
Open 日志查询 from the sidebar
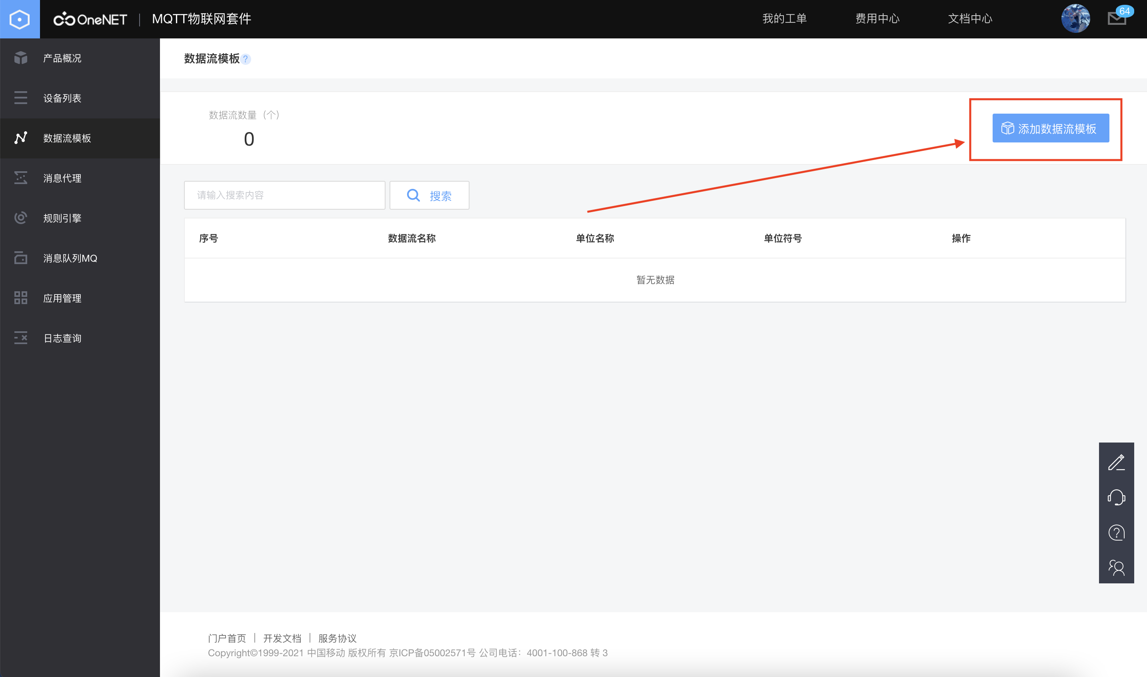pyautogui.click(x=20, y=338)
